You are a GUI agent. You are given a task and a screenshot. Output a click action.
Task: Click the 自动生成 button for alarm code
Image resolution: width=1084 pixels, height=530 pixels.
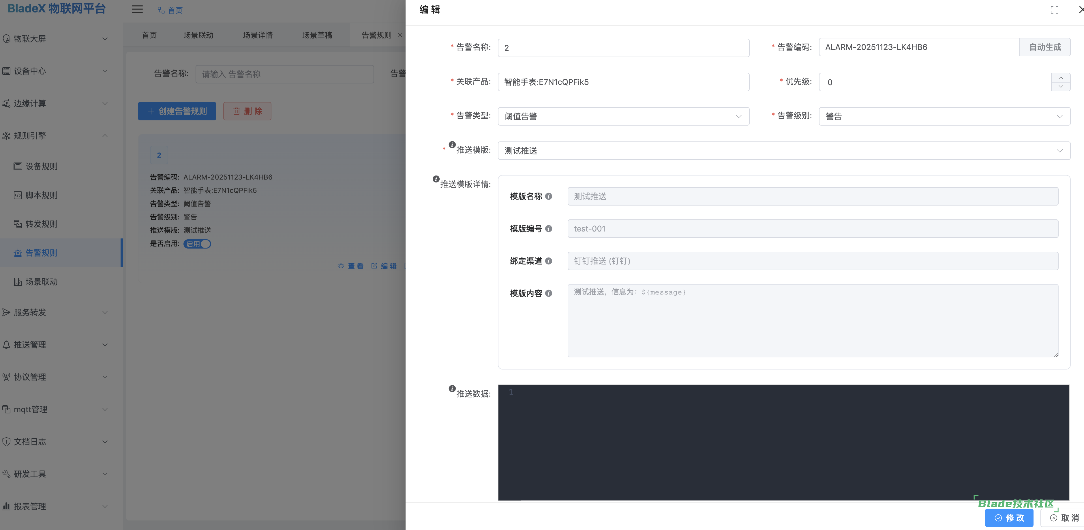[x=1045, y=47]
